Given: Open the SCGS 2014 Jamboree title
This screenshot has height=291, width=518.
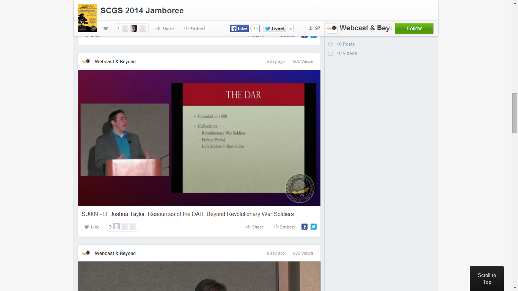Looking at the screenshot, I should [x=142, y=11].
